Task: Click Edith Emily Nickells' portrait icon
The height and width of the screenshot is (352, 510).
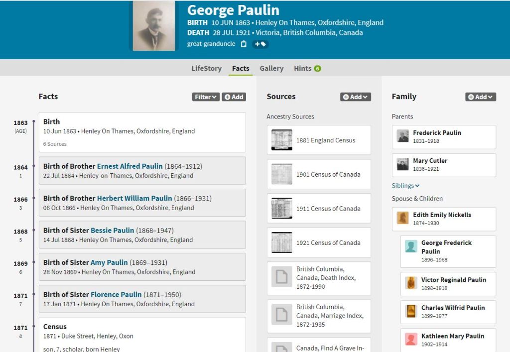Action: tap(403, 218)
